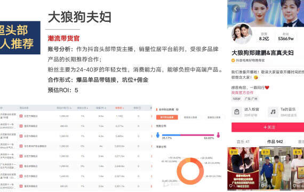Click blue male segment of gender bar
This screenshot has width=304, height=192.
[171, 135]
